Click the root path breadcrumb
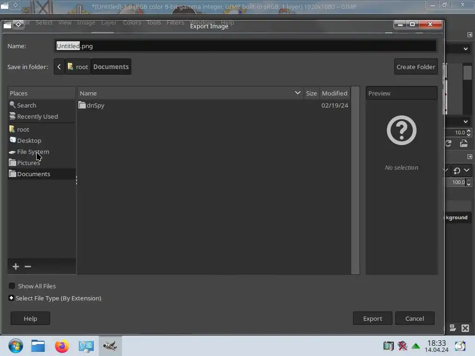The width and height of the screenshot is (475, 356). [x=78, y=67]
